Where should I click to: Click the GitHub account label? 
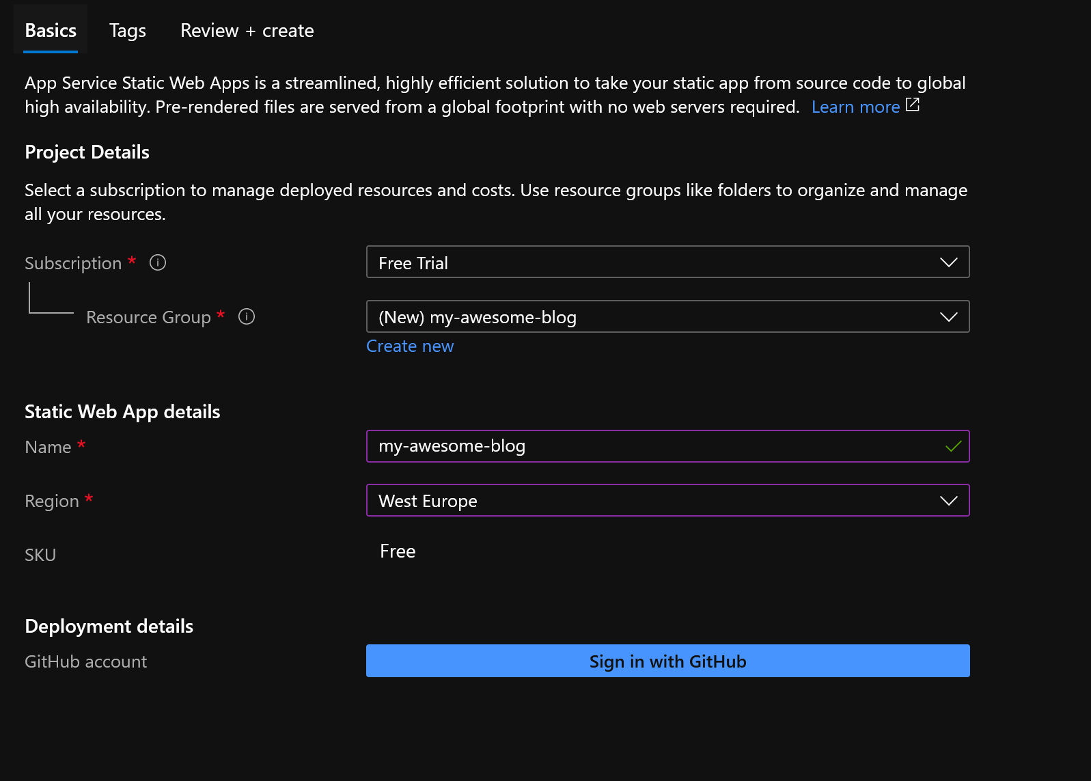(x=85, y=661)
